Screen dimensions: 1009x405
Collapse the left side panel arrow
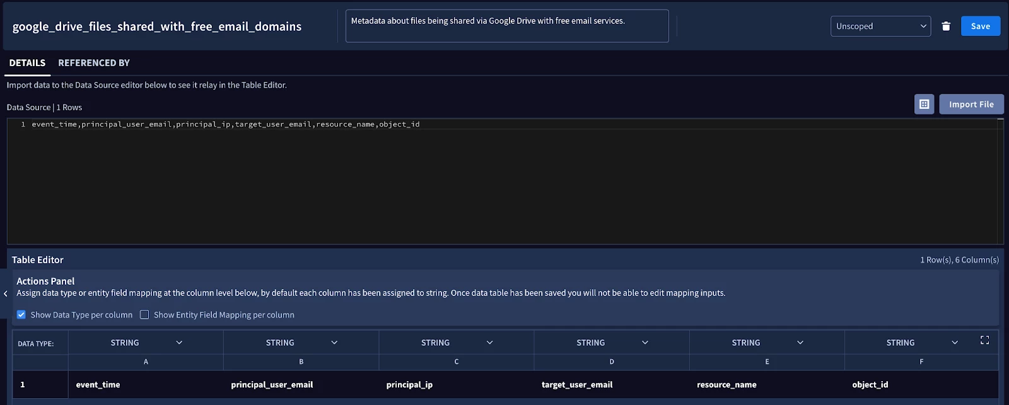pyautogui.click(x=6, y=294)
